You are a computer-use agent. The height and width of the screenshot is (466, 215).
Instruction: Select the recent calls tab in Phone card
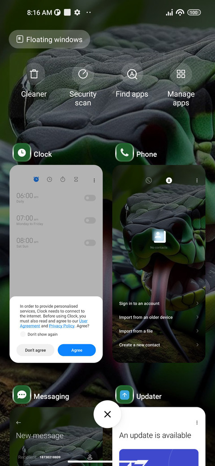148,181
